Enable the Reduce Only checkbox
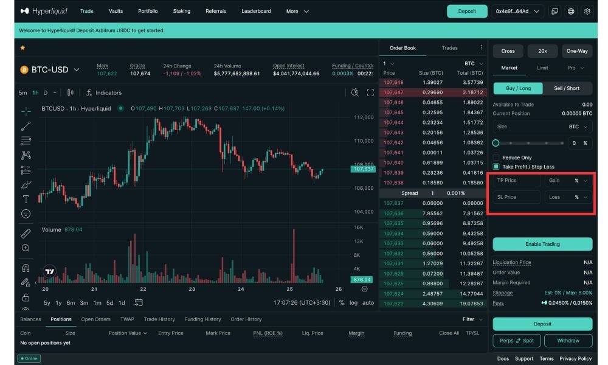 (496, 157)
